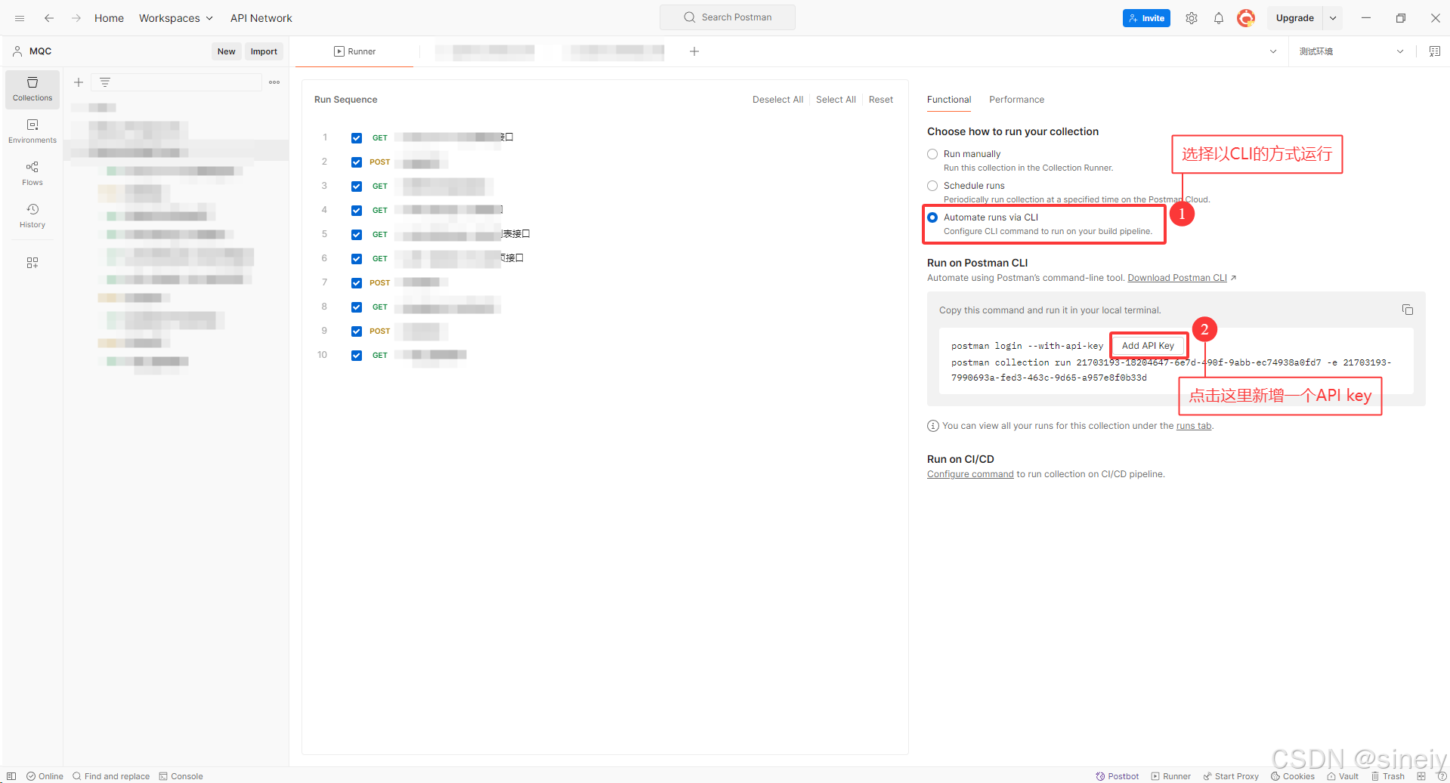Click the Add API Key button
1450x783 pixels.
pyautogui.click(x=1148, y=346)
